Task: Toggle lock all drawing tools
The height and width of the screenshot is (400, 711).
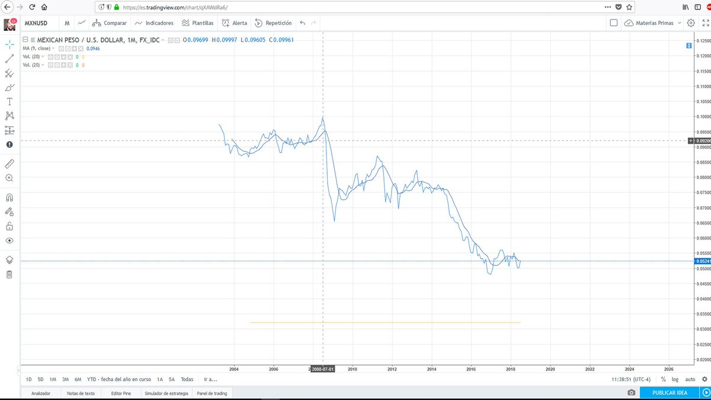Action: (9, 226)
